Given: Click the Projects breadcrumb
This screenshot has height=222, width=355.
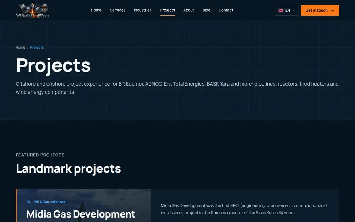Looking at the screenshot, I should (x=37, y=47).
